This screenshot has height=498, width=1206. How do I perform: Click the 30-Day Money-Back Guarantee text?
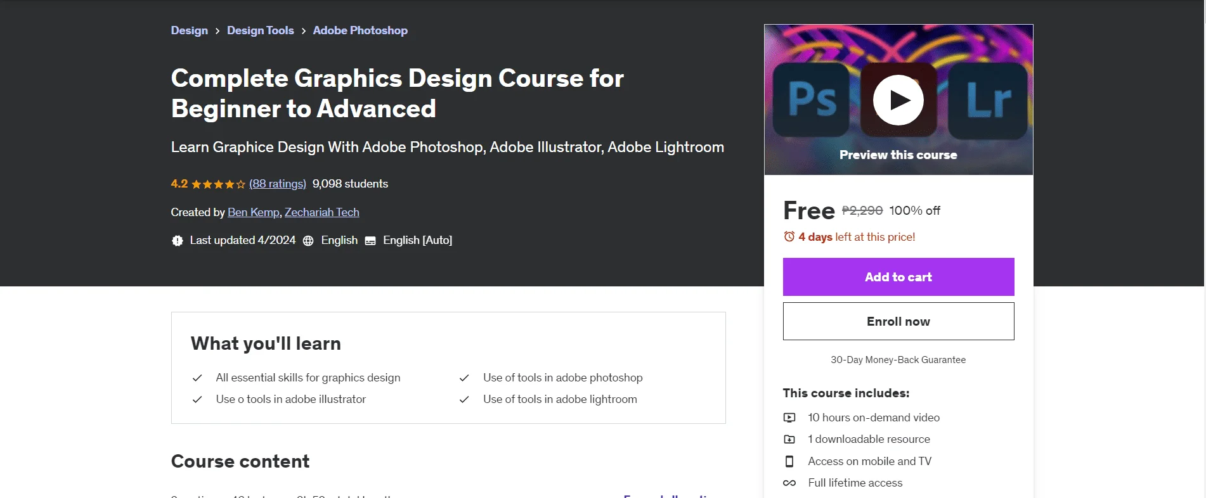(898, 360)
